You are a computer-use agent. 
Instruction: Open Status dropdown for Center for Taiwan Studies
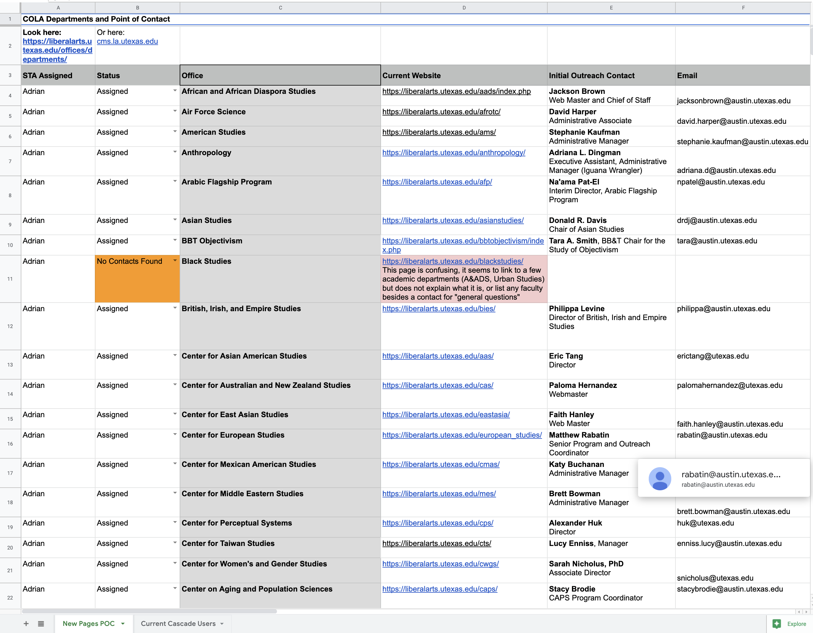pos(175,543)
